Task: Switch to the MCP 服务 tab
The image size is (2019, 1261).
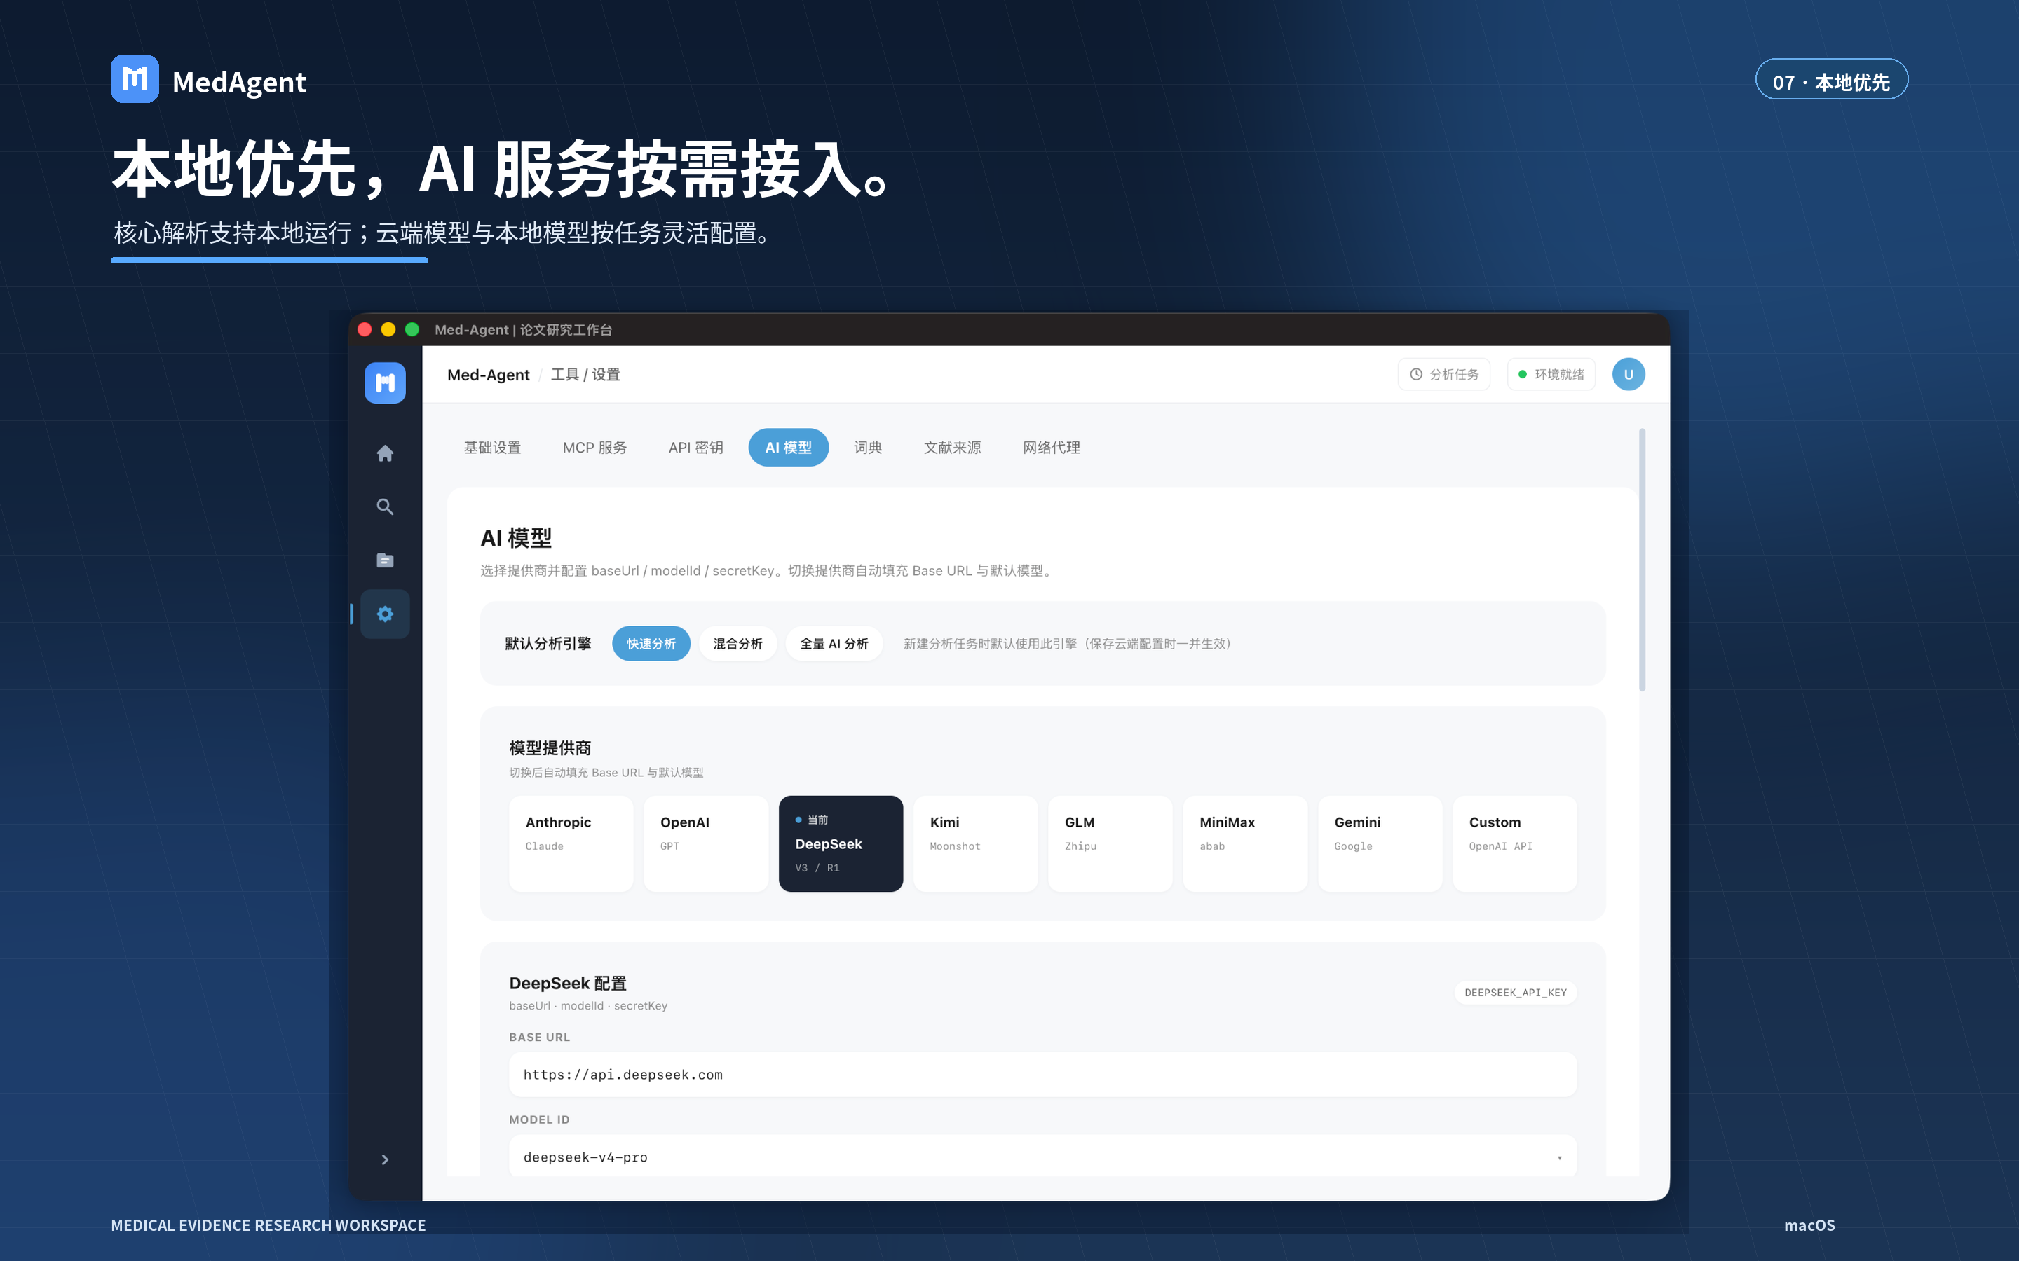Action: [x=594, y=448]
